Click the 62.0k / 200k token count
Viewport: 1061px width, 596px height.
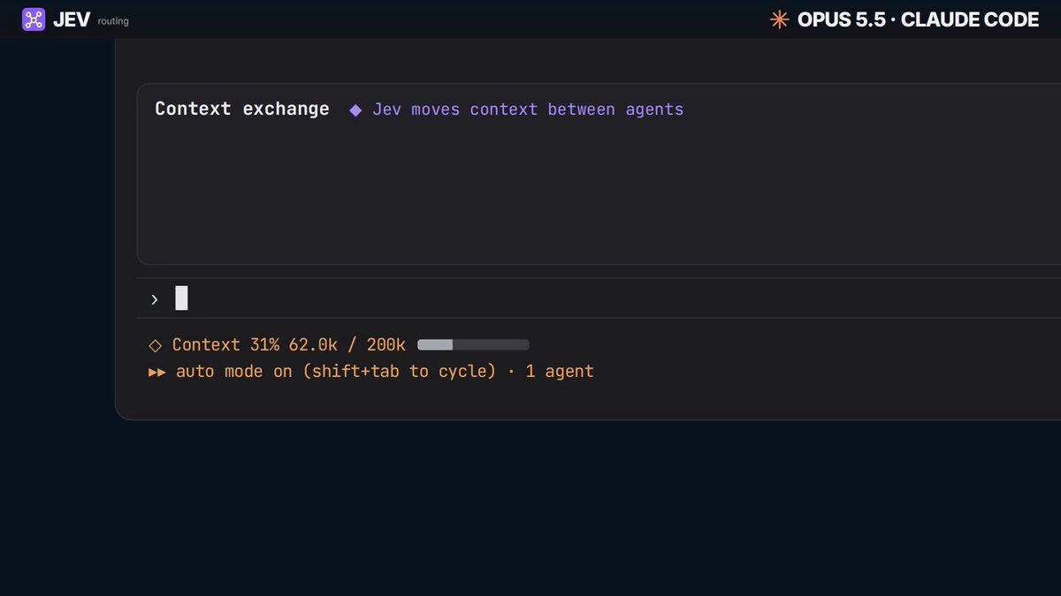pyautogui.click(x=347, y=345)
